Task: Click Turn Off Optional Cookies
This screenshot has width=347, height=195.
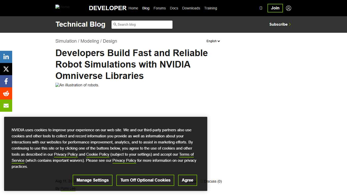Action: [145, 180]
